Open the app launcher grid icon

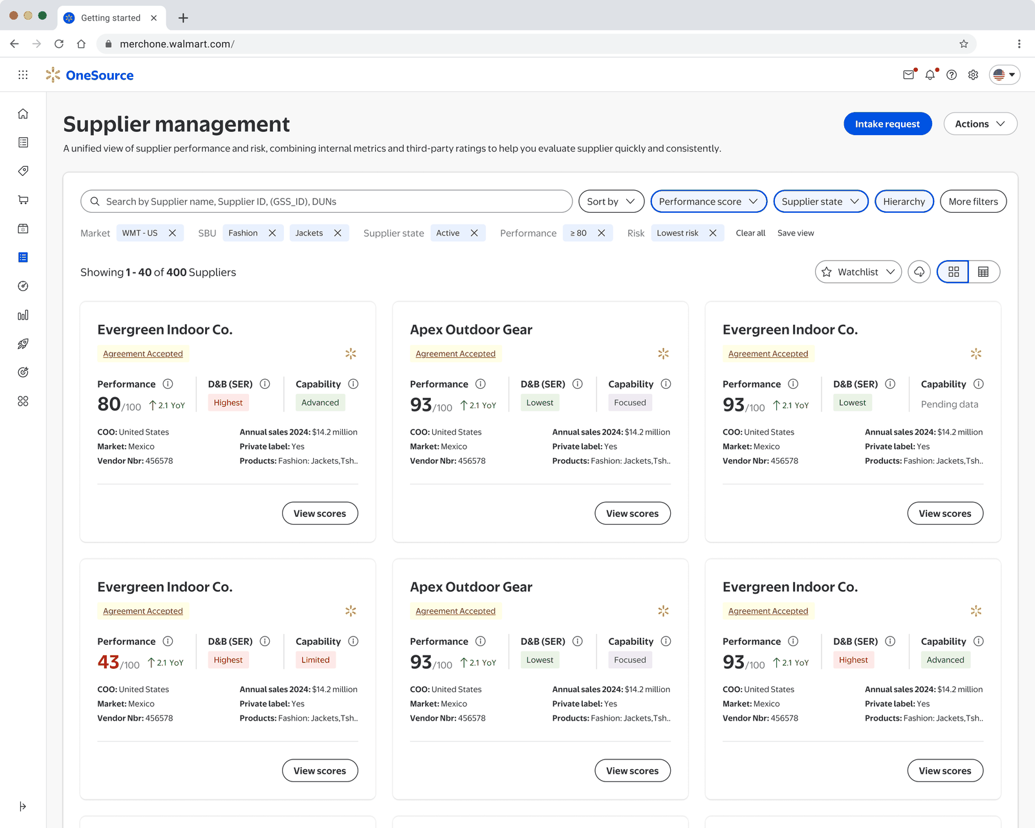point(23,75)
